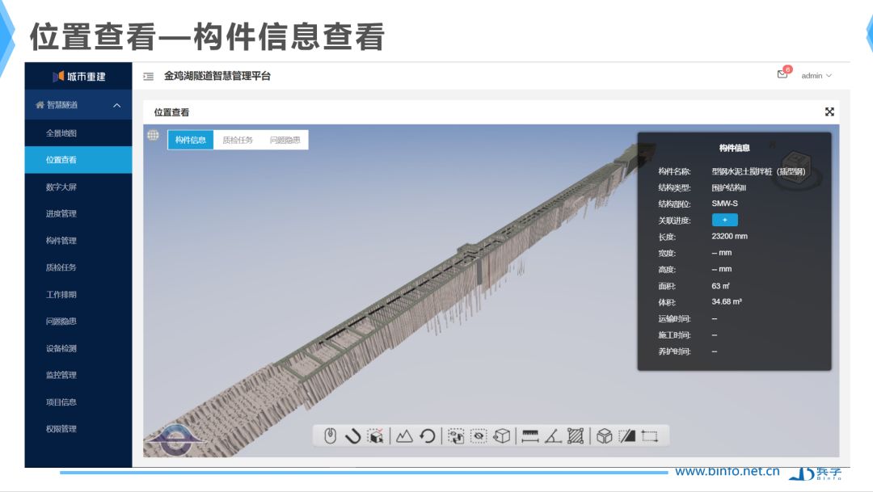The height and width of the screenshot is (492, 873).
Task: Select the angle measurement tool
Action: click(x=553, y=435)
